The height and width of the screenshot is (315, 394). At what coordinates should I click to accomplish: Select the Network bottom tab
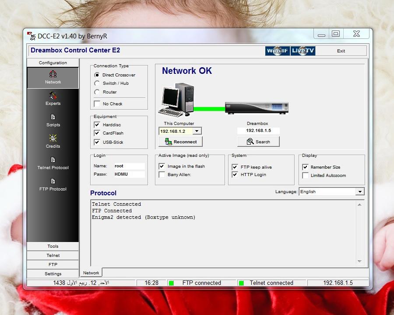click(91, 273)
